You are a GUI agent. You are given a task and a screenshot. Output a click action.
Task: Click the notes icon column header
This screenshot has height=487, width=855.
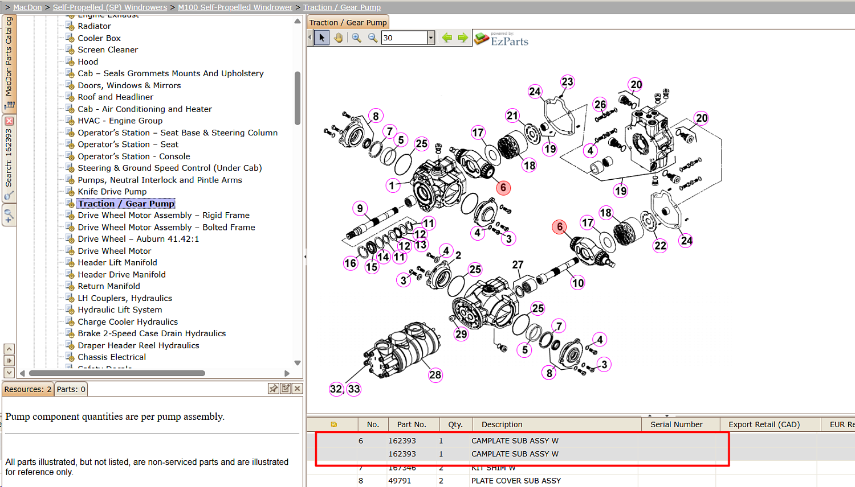[333, 424]
